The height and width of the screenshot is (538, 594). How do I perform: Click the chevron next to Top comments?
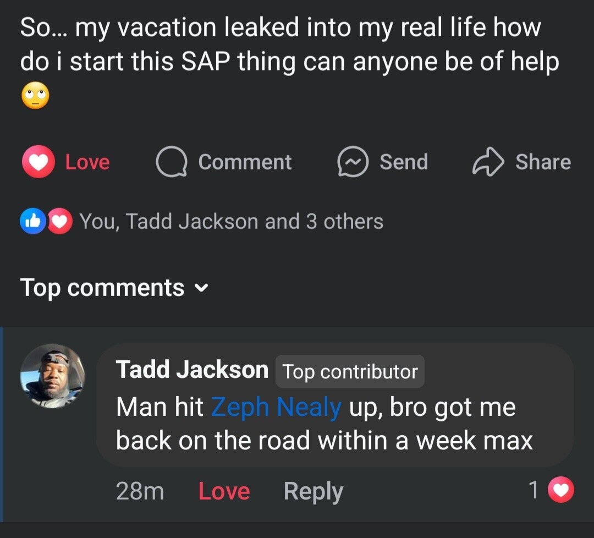point(202,288)
